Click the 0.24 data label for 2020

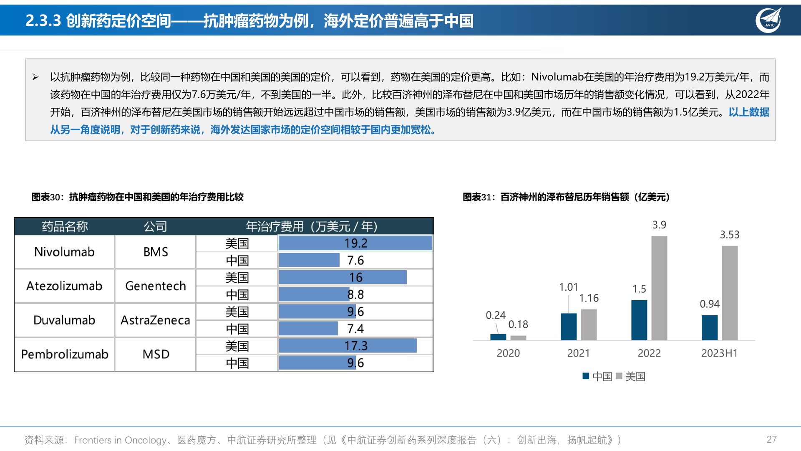pyautogui.click(x=496, y=315)
